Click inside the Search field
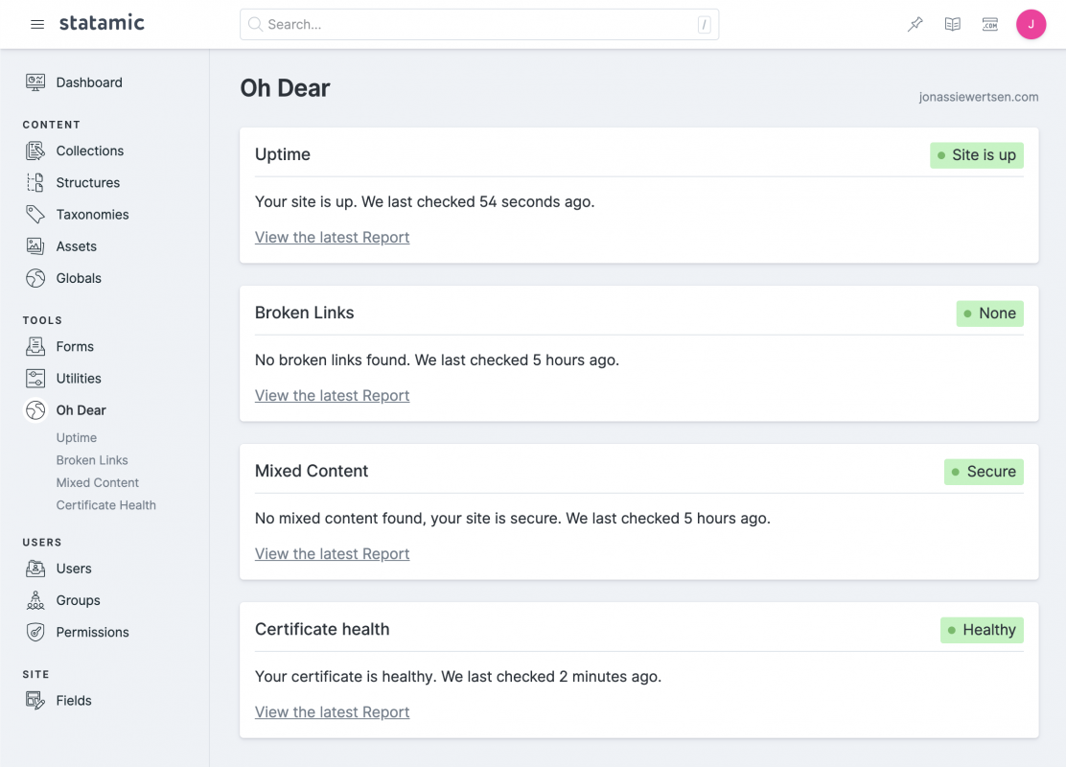The image size is (1066, 767). tap(479, 24)
